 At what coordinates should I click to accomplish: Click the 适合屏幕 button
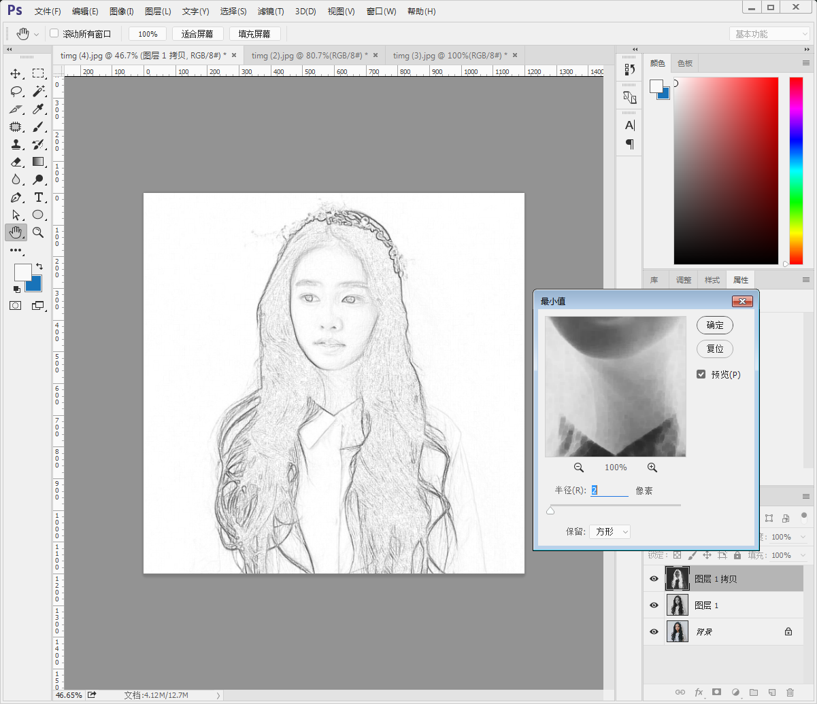[197, 34]
